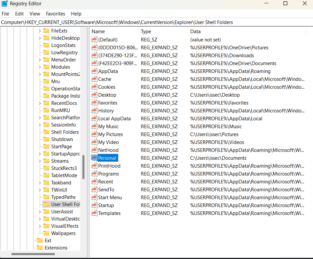Select the Shutdown tree key
313x259 pixels.
(x=62, y=139)
